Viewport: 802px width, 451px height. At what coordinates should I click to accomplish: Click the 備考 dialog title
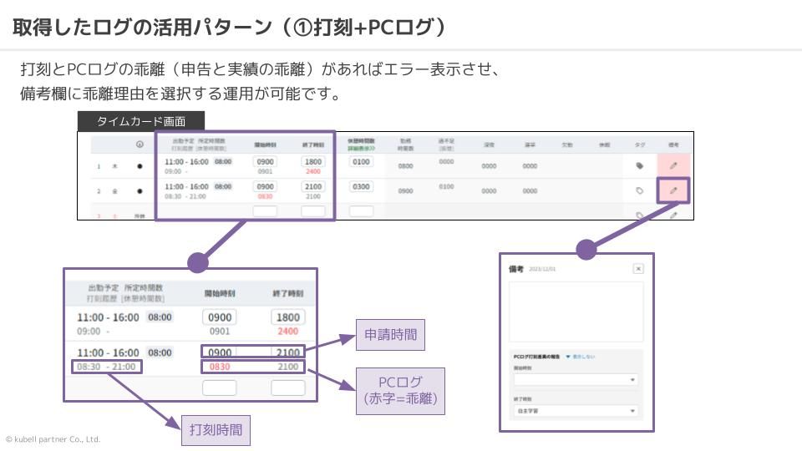515,269
